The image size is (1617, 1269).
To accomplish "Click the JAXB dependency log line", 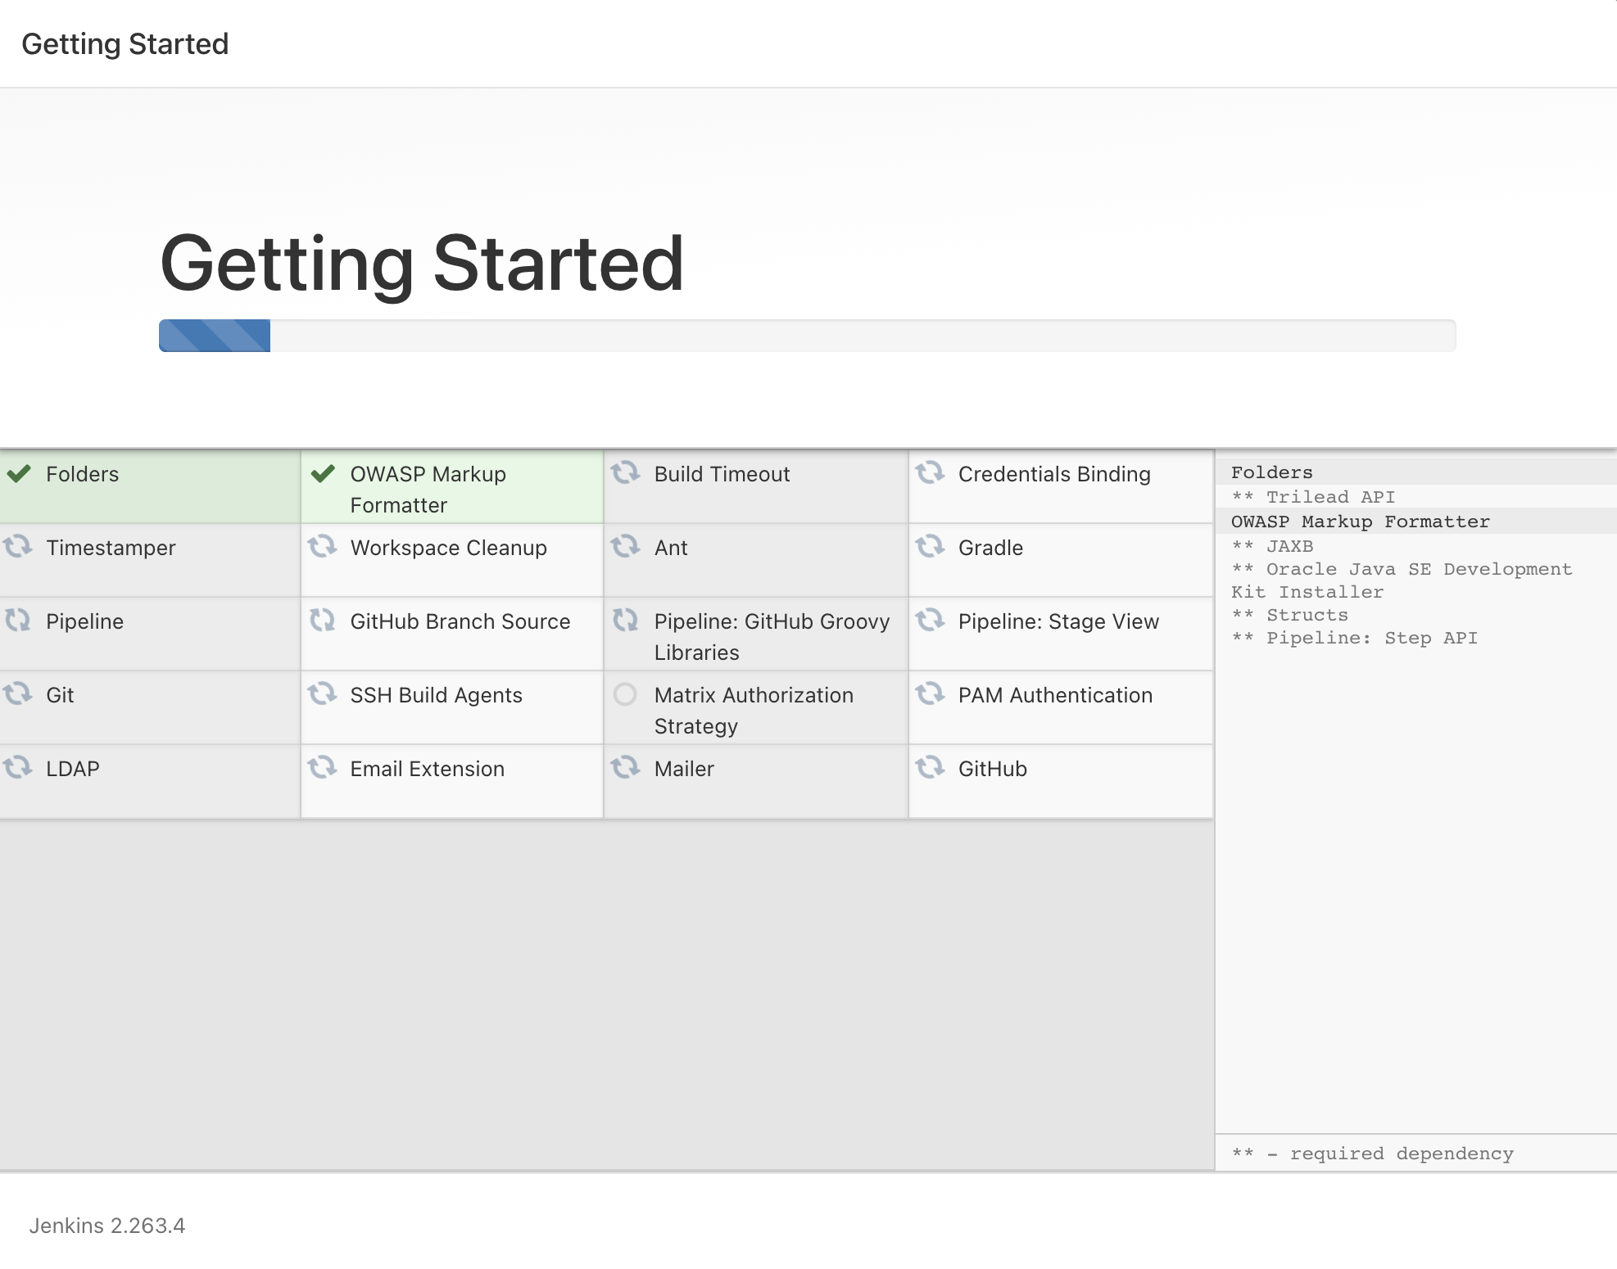I will coord(1272,546).
